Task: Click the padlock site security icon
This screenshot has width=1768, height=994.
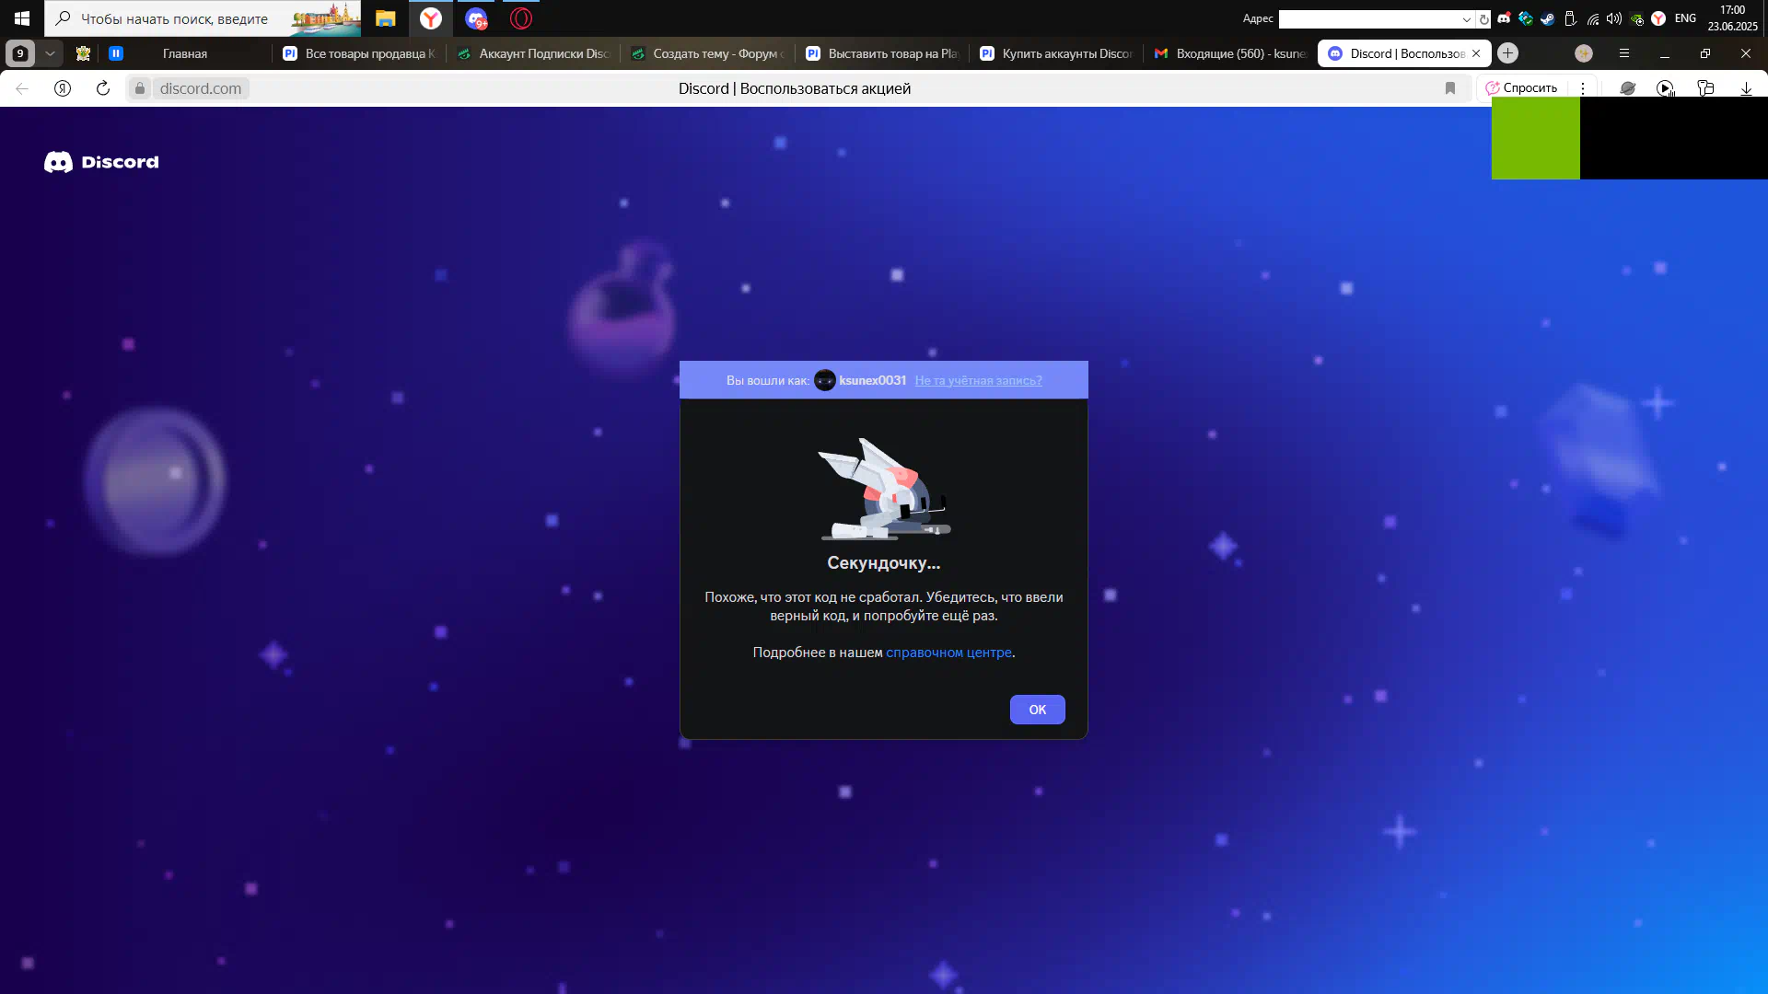Action: (140, 88)
